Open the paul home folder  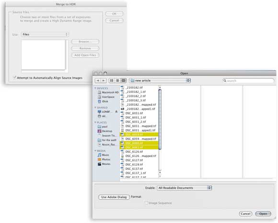103,127
